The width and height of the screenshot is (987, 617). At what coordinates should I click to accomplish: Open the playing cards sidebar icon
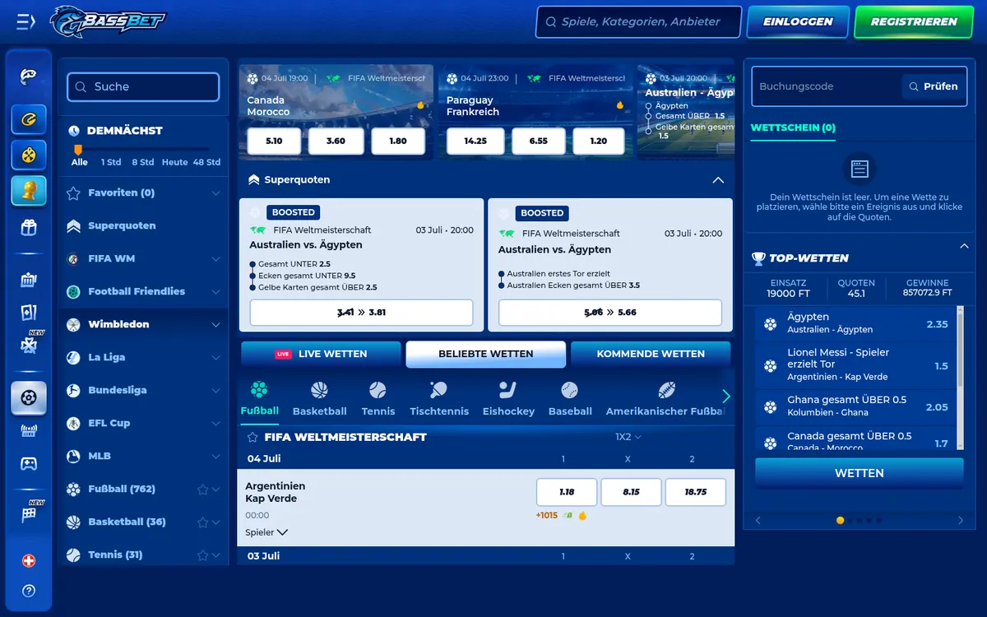(x=29, y=313)
